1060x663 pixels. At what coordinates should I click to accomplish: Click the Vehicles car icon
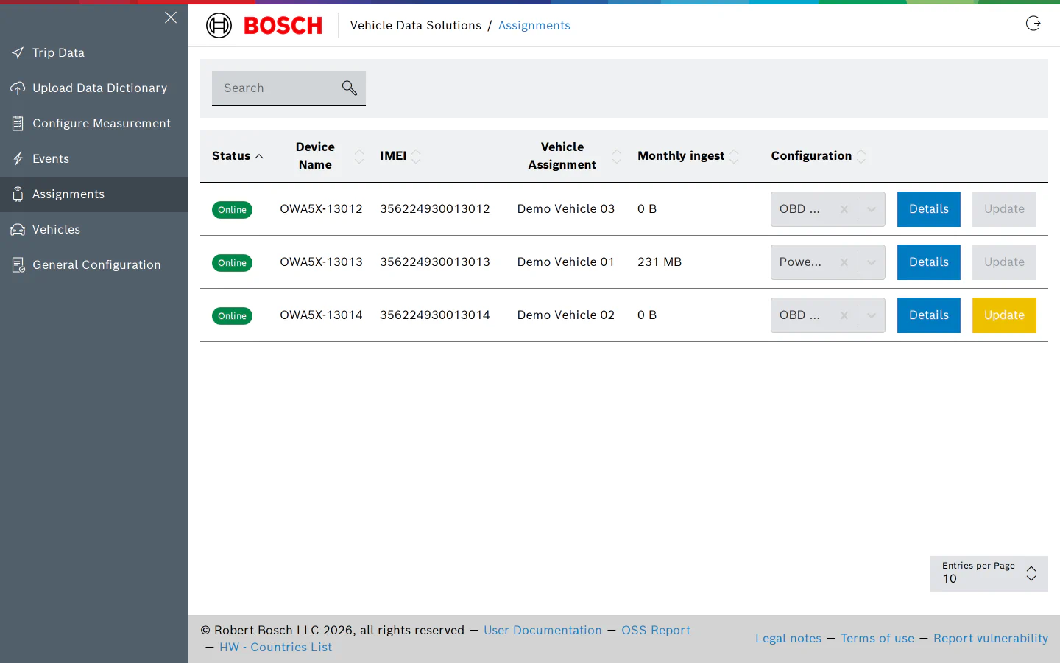pyautogui.click(x=18, y=230)
